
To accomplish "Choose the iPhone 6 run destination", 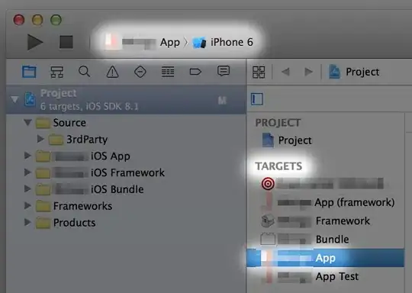I will click(x=223, y=42).
